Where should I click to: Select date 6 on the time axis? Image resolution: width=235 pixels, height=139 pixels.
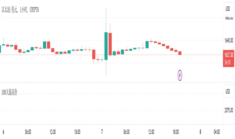(x=4, y=132)
